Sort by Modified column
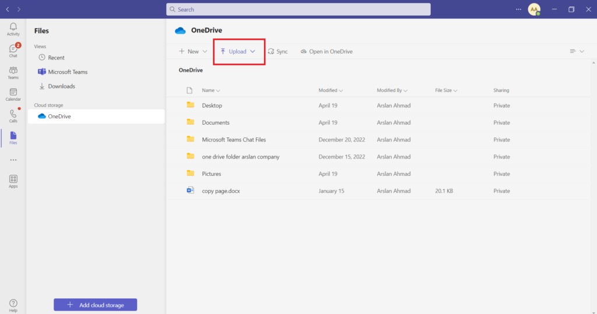 [331, 90]
